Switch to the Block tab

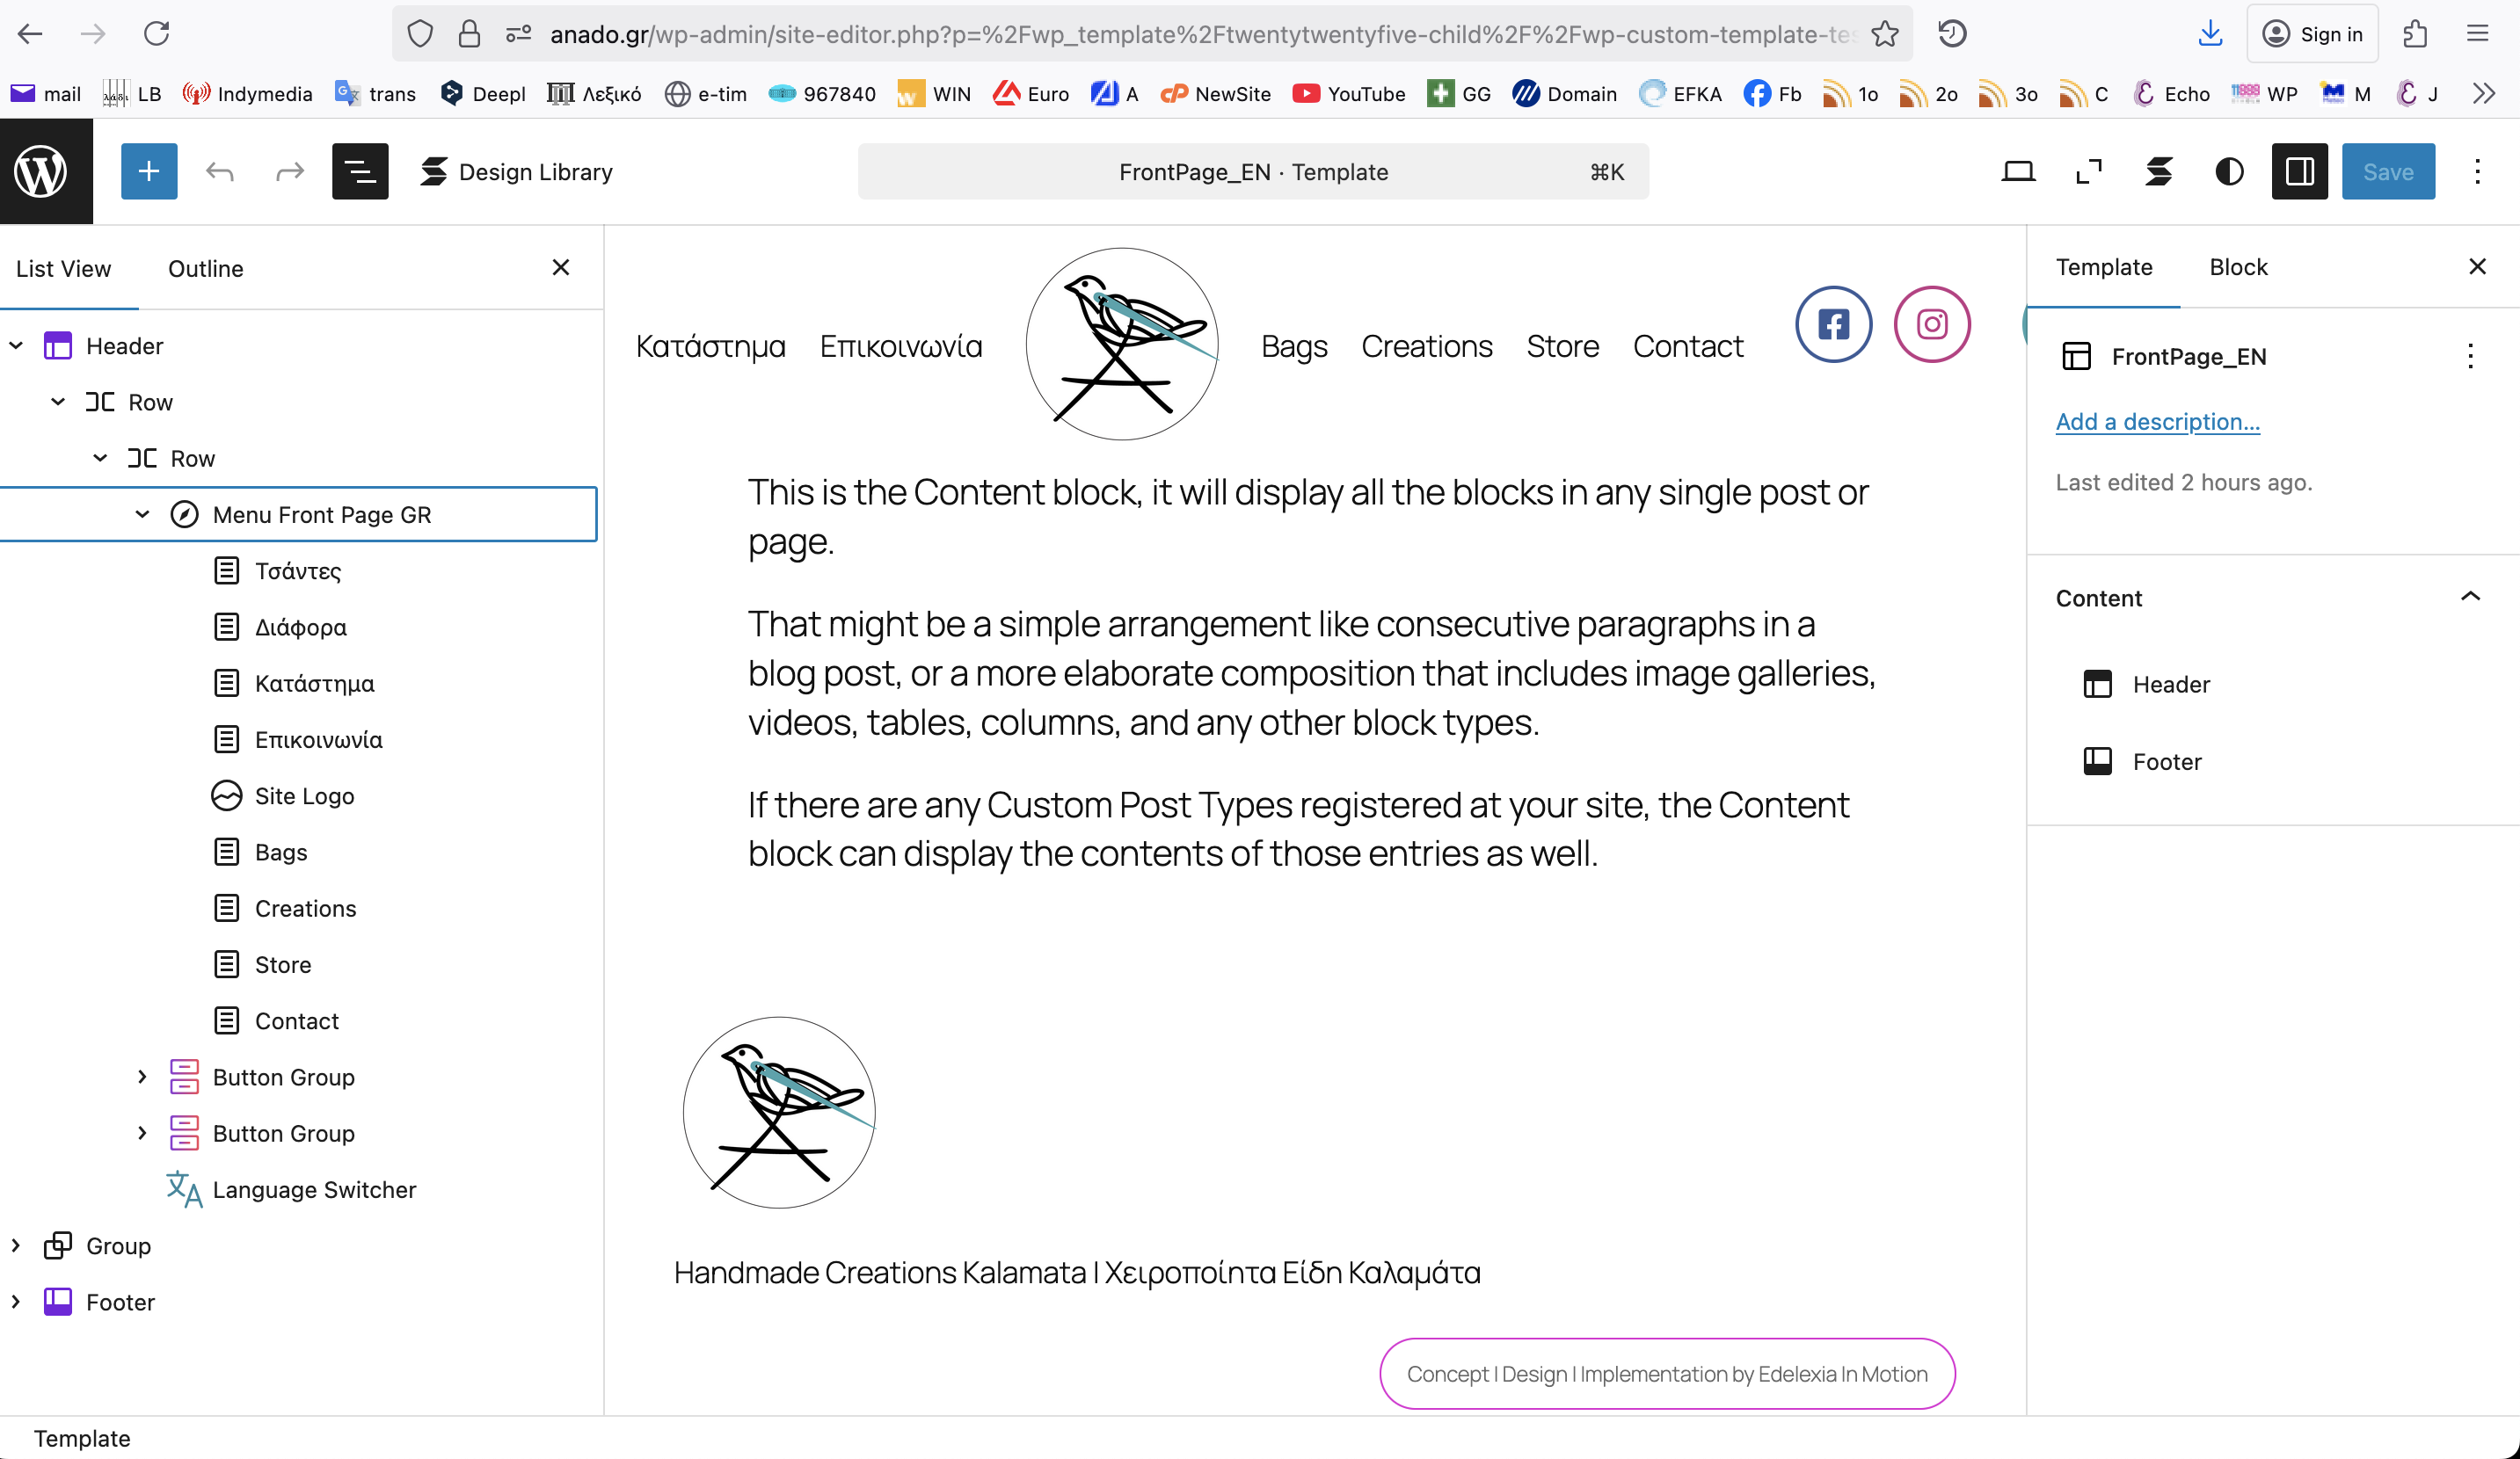tap(2238, 267)
